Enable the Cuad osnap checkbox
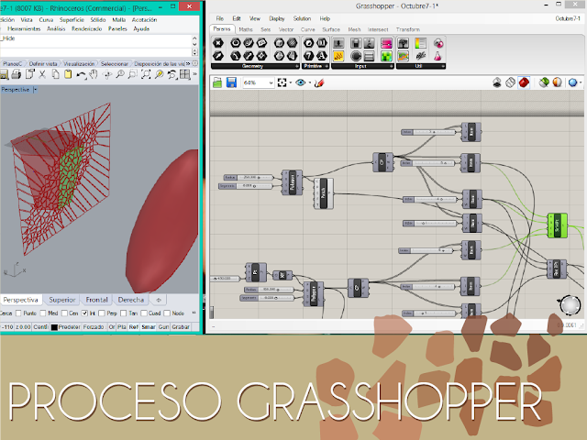Viewport: 587px width, 440px height. click(x=144, y=313)
